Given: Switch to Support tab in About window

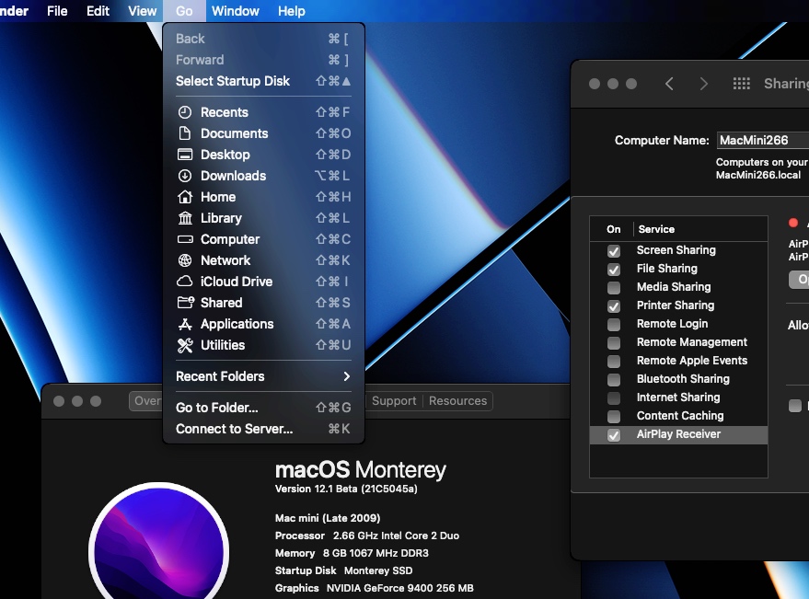Looking at the screenshot, I should [394, 401].
